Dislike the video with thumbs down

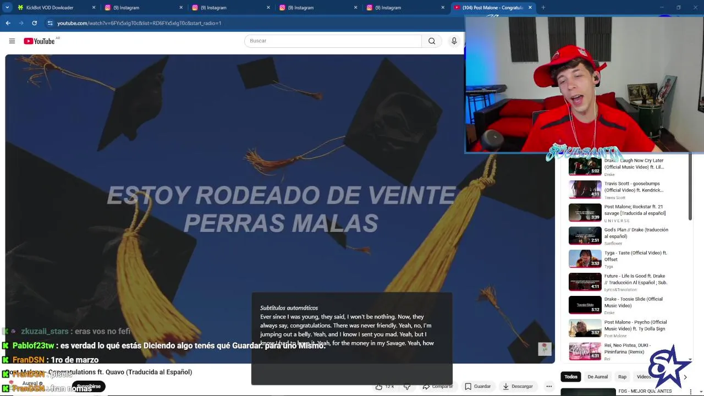point(407,386)
